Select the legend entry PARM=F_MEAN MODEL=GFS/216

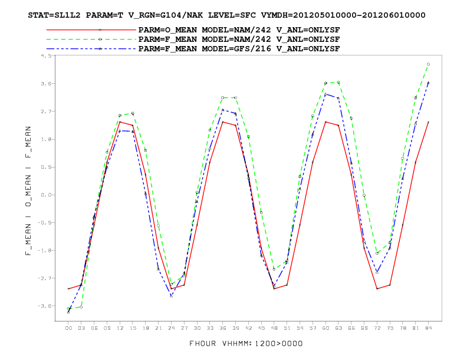coord(239,49)
